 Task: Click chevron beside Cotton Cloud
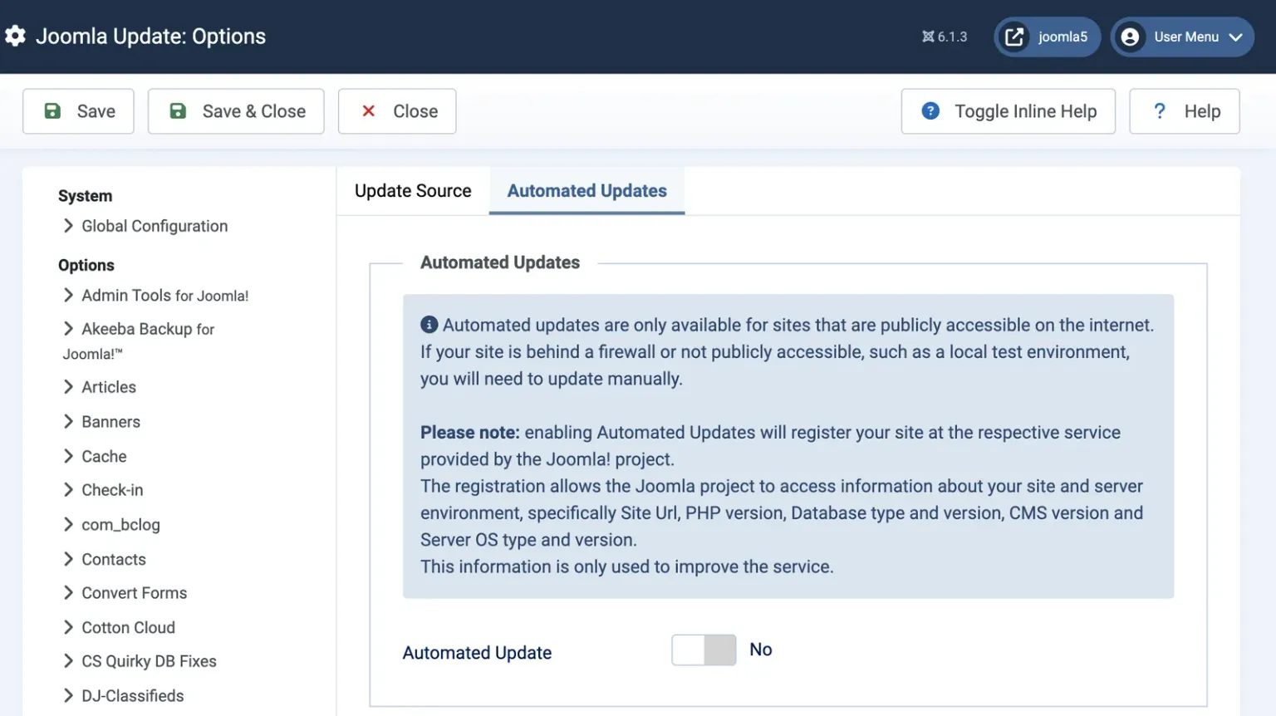click(68, 627)
